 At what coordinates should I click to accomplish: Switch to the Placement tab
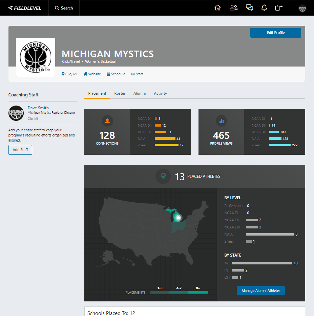[97, 94]
